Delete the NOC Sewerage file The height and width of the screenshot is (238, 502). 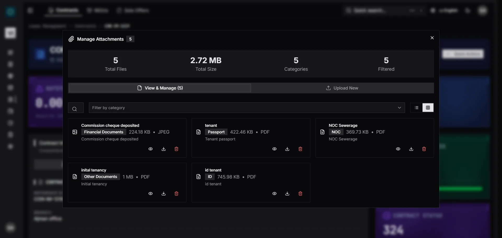(x=424, y=149)
